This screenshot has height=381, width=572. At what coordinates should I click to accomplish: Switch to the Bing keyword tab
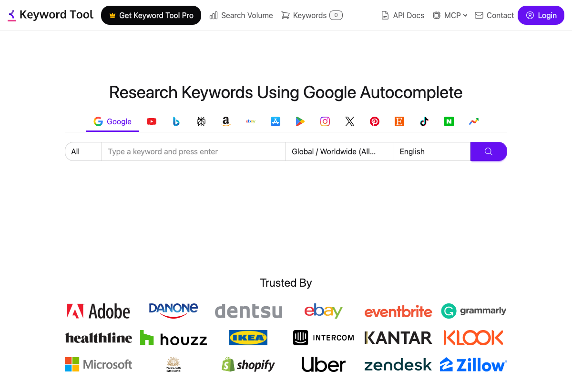click(176, 121)
